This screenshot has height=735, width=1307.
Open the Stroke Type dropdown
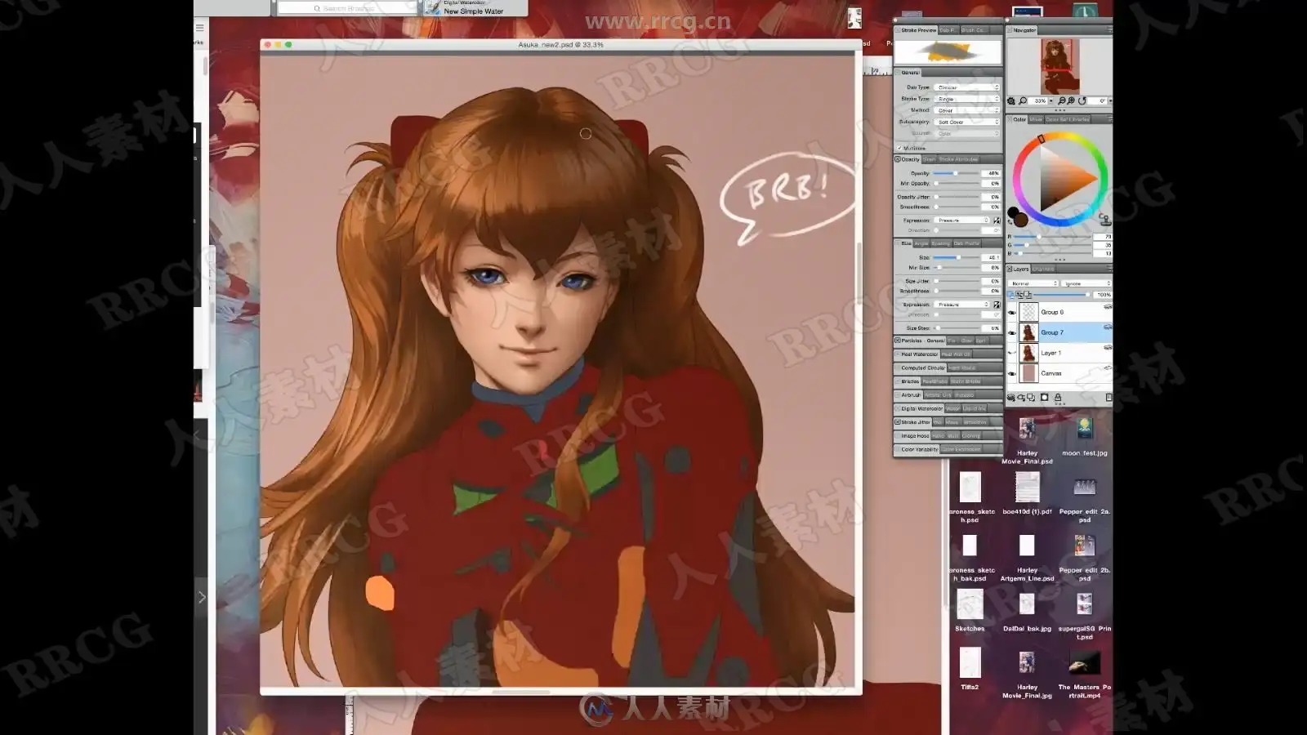967,99
